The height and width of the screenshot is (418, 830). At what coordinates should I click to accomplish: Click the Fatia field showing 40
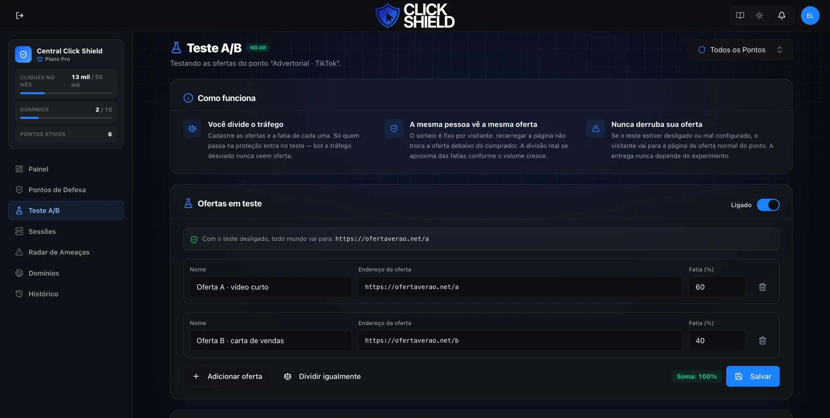pos(717,341)
